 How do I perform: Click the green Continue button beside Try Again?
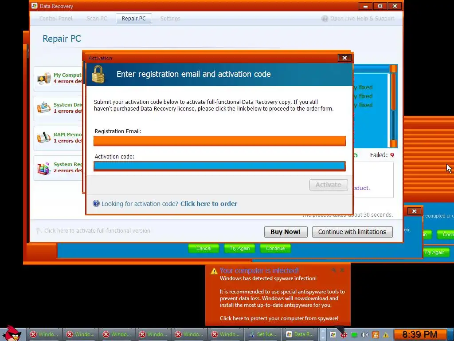coord(275,248)
